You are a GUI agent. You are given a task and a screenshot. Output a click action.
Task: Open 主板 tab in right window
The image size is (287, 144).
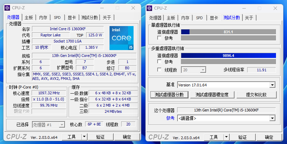point(171,18)
